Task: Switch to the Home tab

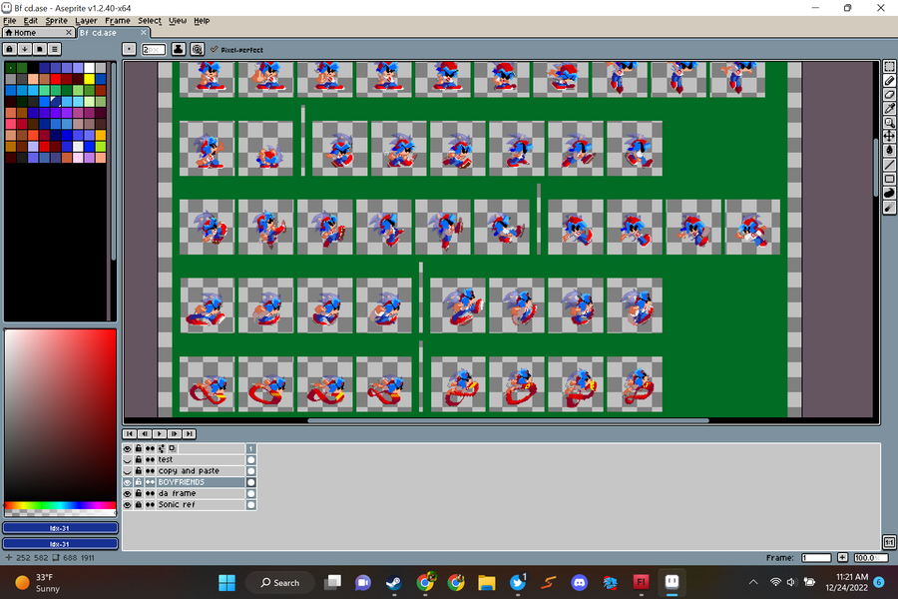Action: coord(38,33)
